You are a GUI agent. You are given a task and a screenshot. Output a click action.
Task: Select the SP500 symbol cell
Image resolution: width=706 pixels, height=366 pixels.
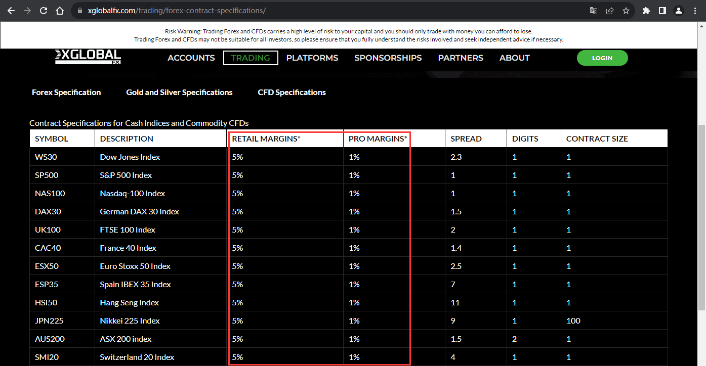point(62,175)
